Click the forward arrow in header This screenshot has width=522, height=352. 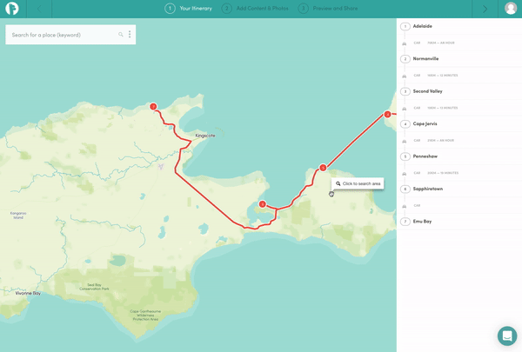485,9
